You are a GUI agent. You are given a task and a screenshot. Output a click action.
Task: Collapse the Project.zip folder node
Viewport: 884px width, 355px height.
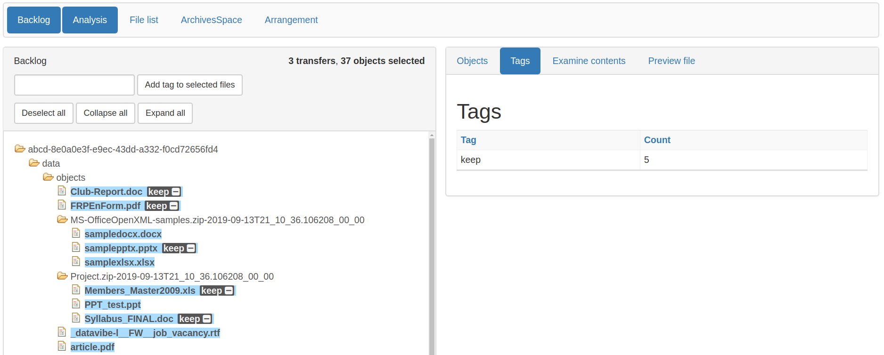click(62, 275)
